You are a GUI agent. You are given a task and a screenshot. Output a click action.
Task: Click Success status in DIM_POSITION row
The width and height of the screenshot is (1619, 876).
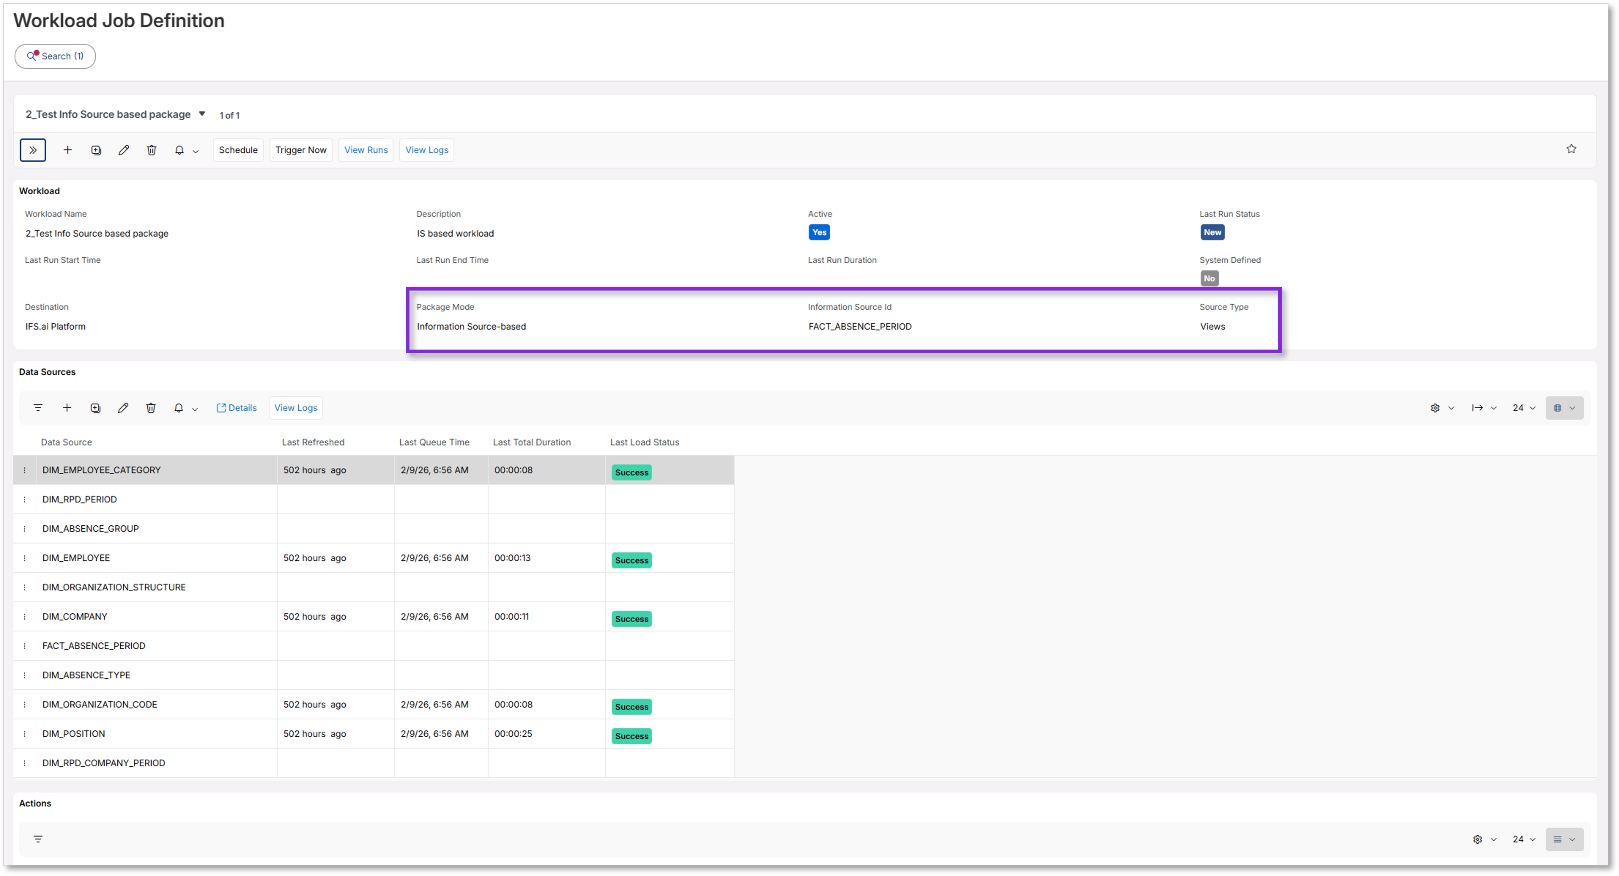tap(631, 736)
